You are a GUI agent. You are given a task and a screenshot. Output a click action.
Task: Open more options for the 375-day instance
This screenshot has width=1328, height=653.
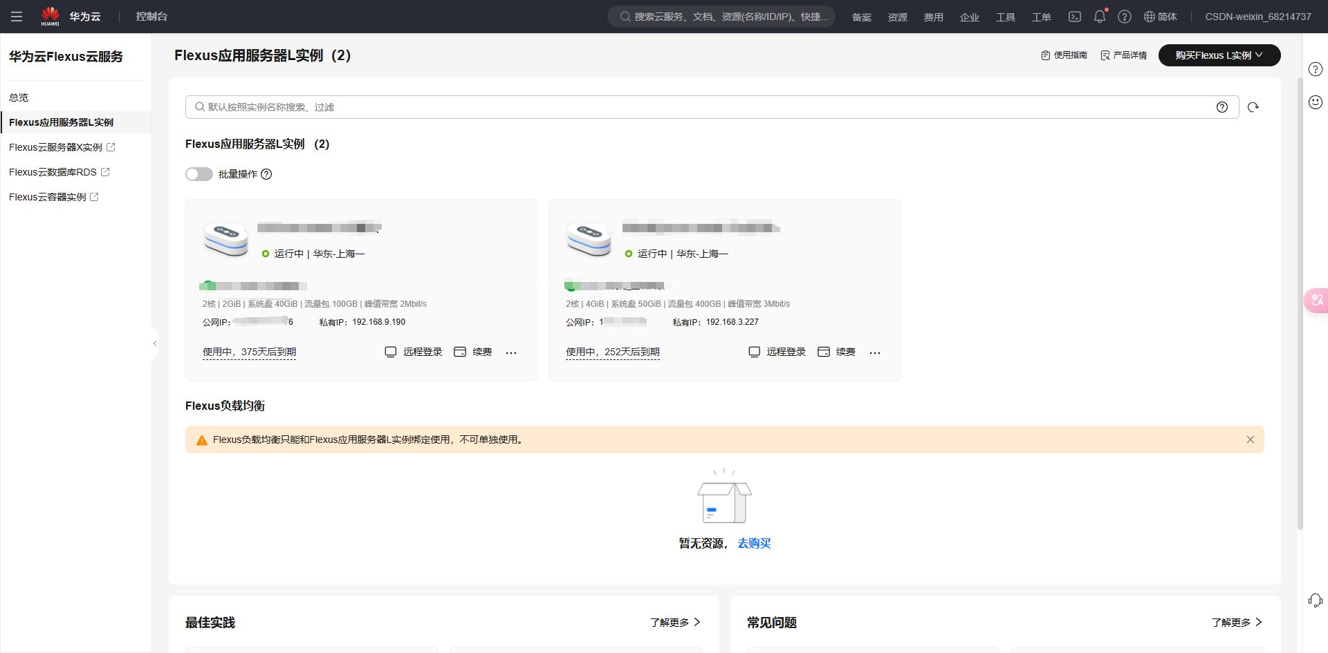[511, 352]
